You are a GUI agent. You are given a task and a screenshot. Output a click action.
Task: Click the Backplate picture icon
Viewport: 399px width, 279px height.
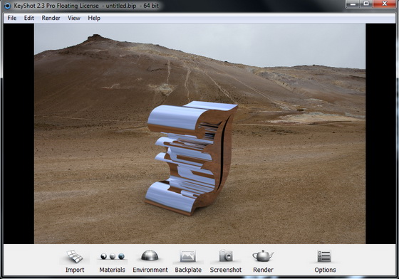(188, 256)
